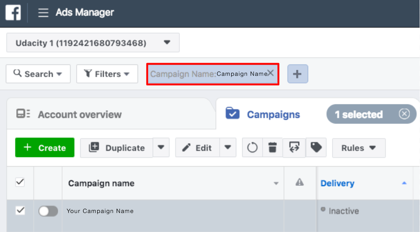Clear selection via the 1 selected X
This screenshot has height=232, width=420.
click(404, 114)
